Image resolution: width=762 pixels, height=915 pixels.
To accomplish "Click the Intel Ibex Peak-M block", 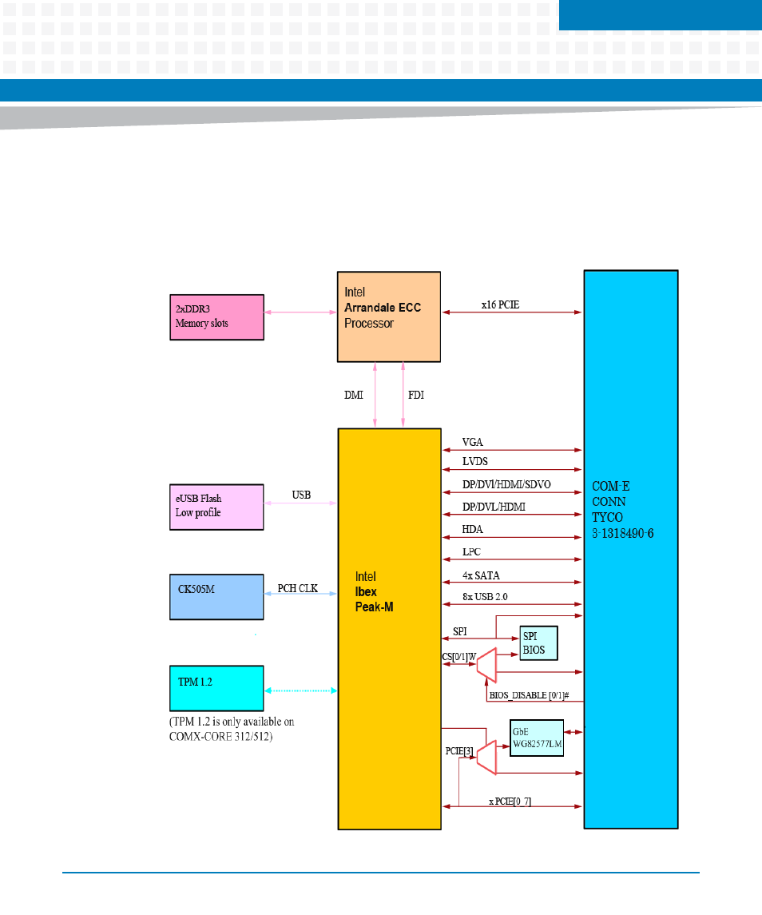I will (389, 628).
